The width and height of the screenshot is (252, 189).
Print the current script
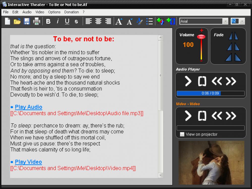[36, 21]
